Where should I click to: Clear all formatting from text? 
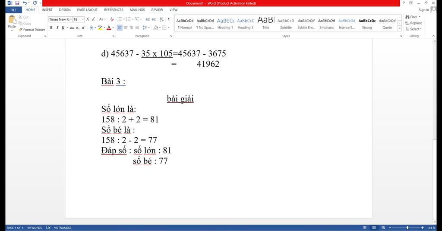tap(112, 19)
